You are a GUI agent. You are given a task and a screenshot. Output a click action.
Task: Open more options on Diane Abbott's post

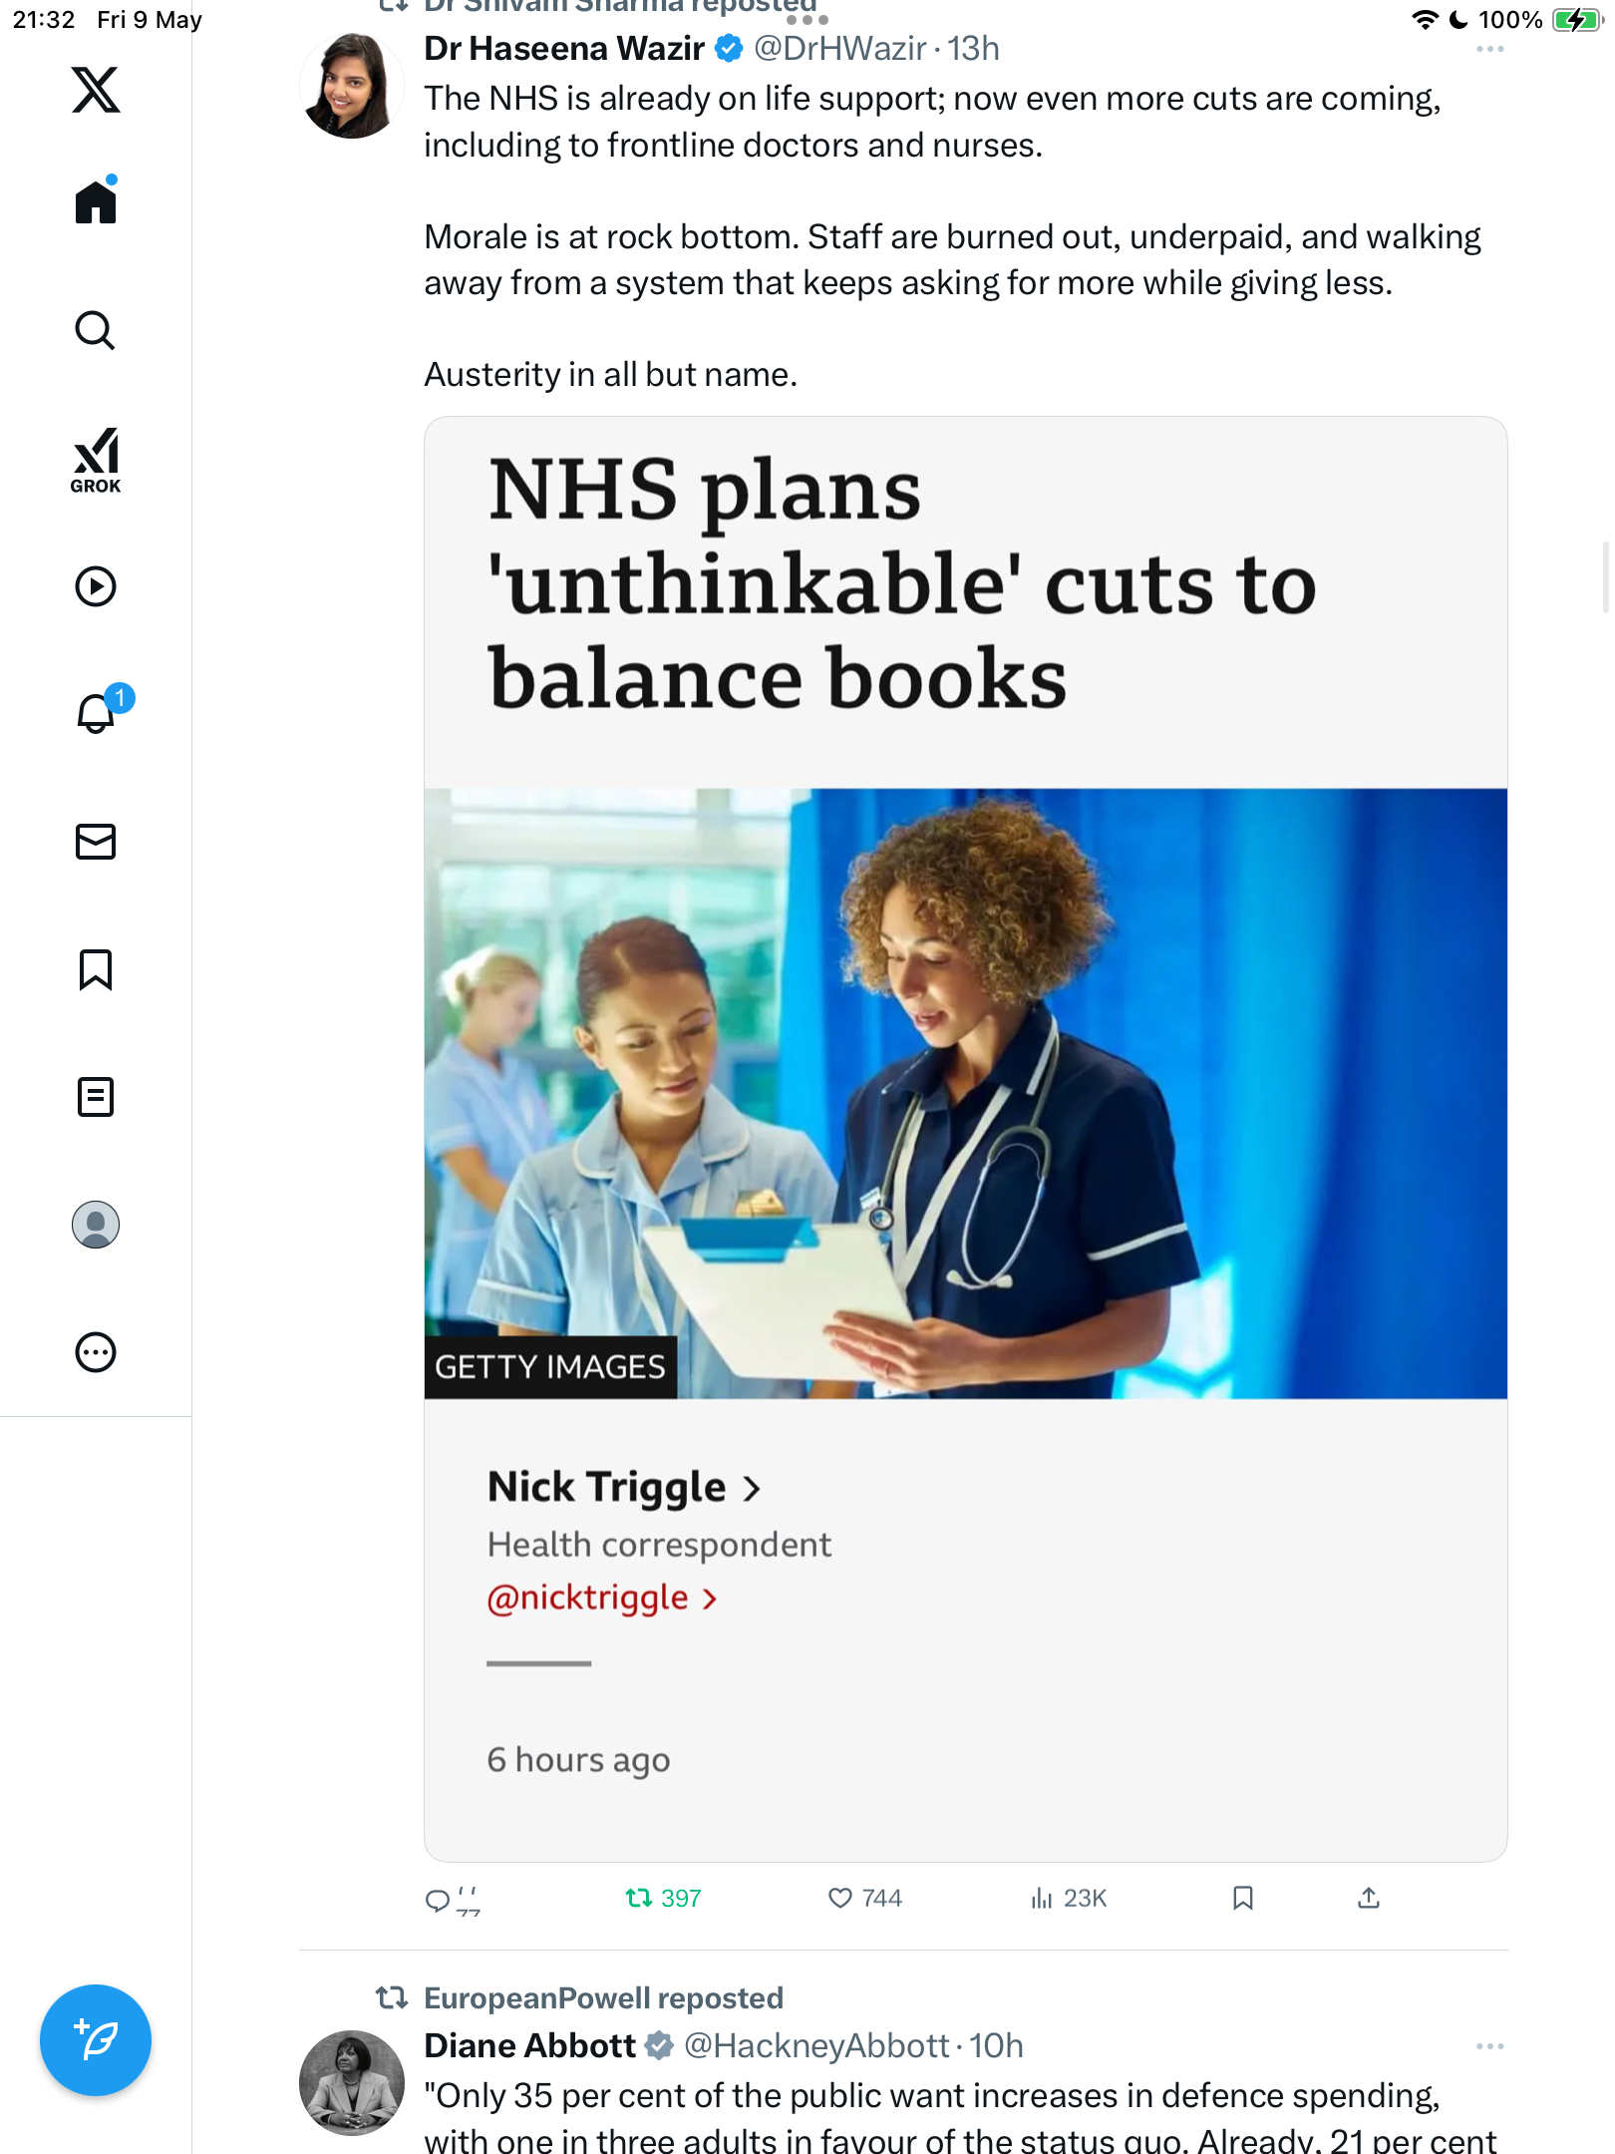point(1489,2046)
